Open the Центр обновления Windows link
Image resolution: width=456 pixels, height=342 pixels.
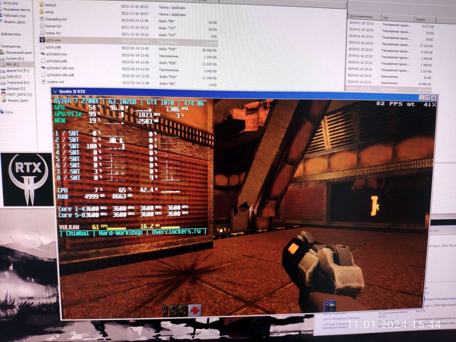[x=341, y=318]
